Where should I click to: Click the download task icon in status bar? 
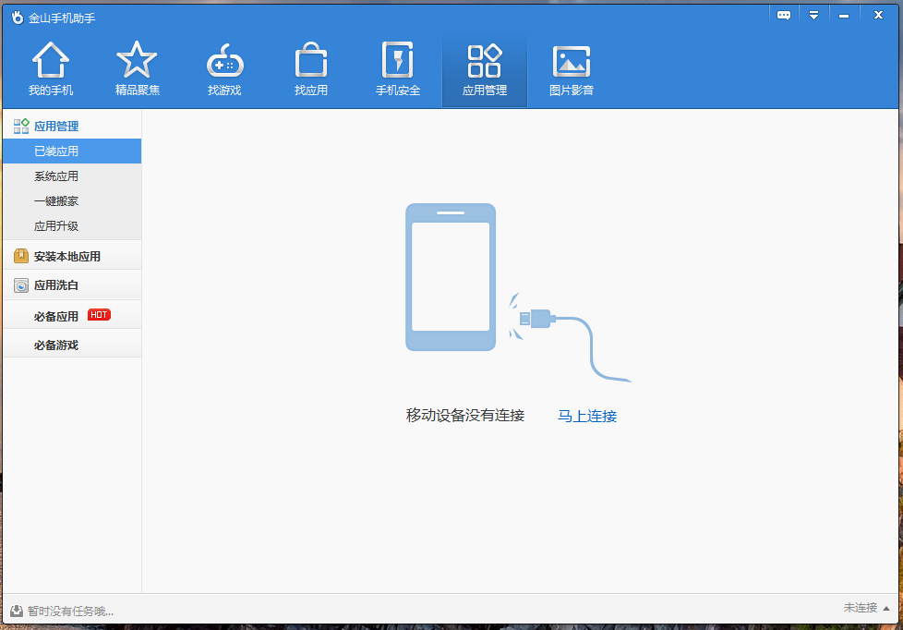(x=17, y=611)
